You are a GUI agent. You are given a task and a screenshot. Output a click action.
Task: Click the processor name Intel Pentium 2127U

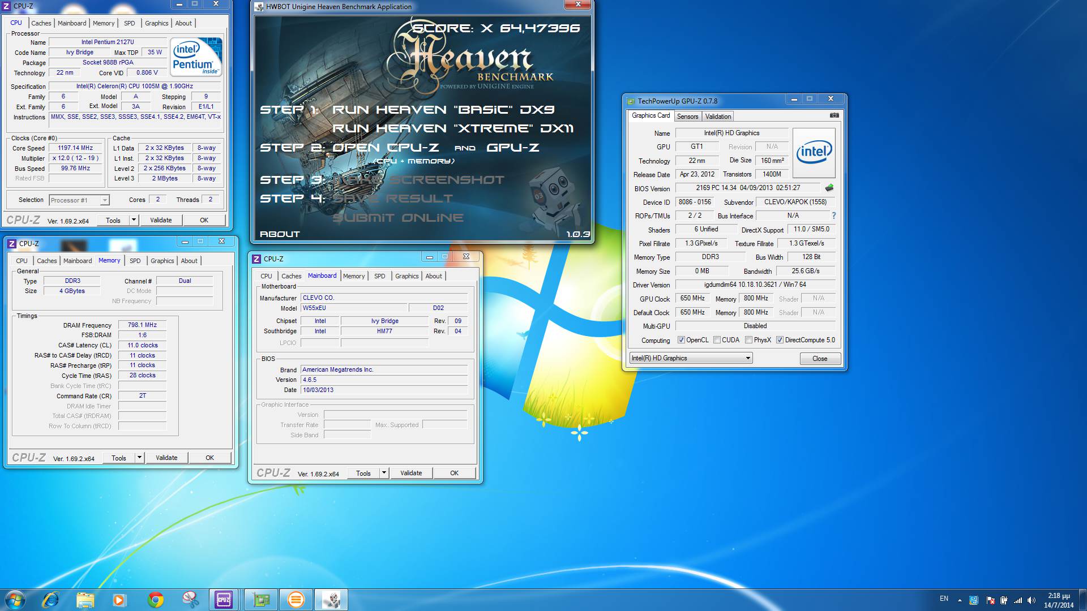108,42
